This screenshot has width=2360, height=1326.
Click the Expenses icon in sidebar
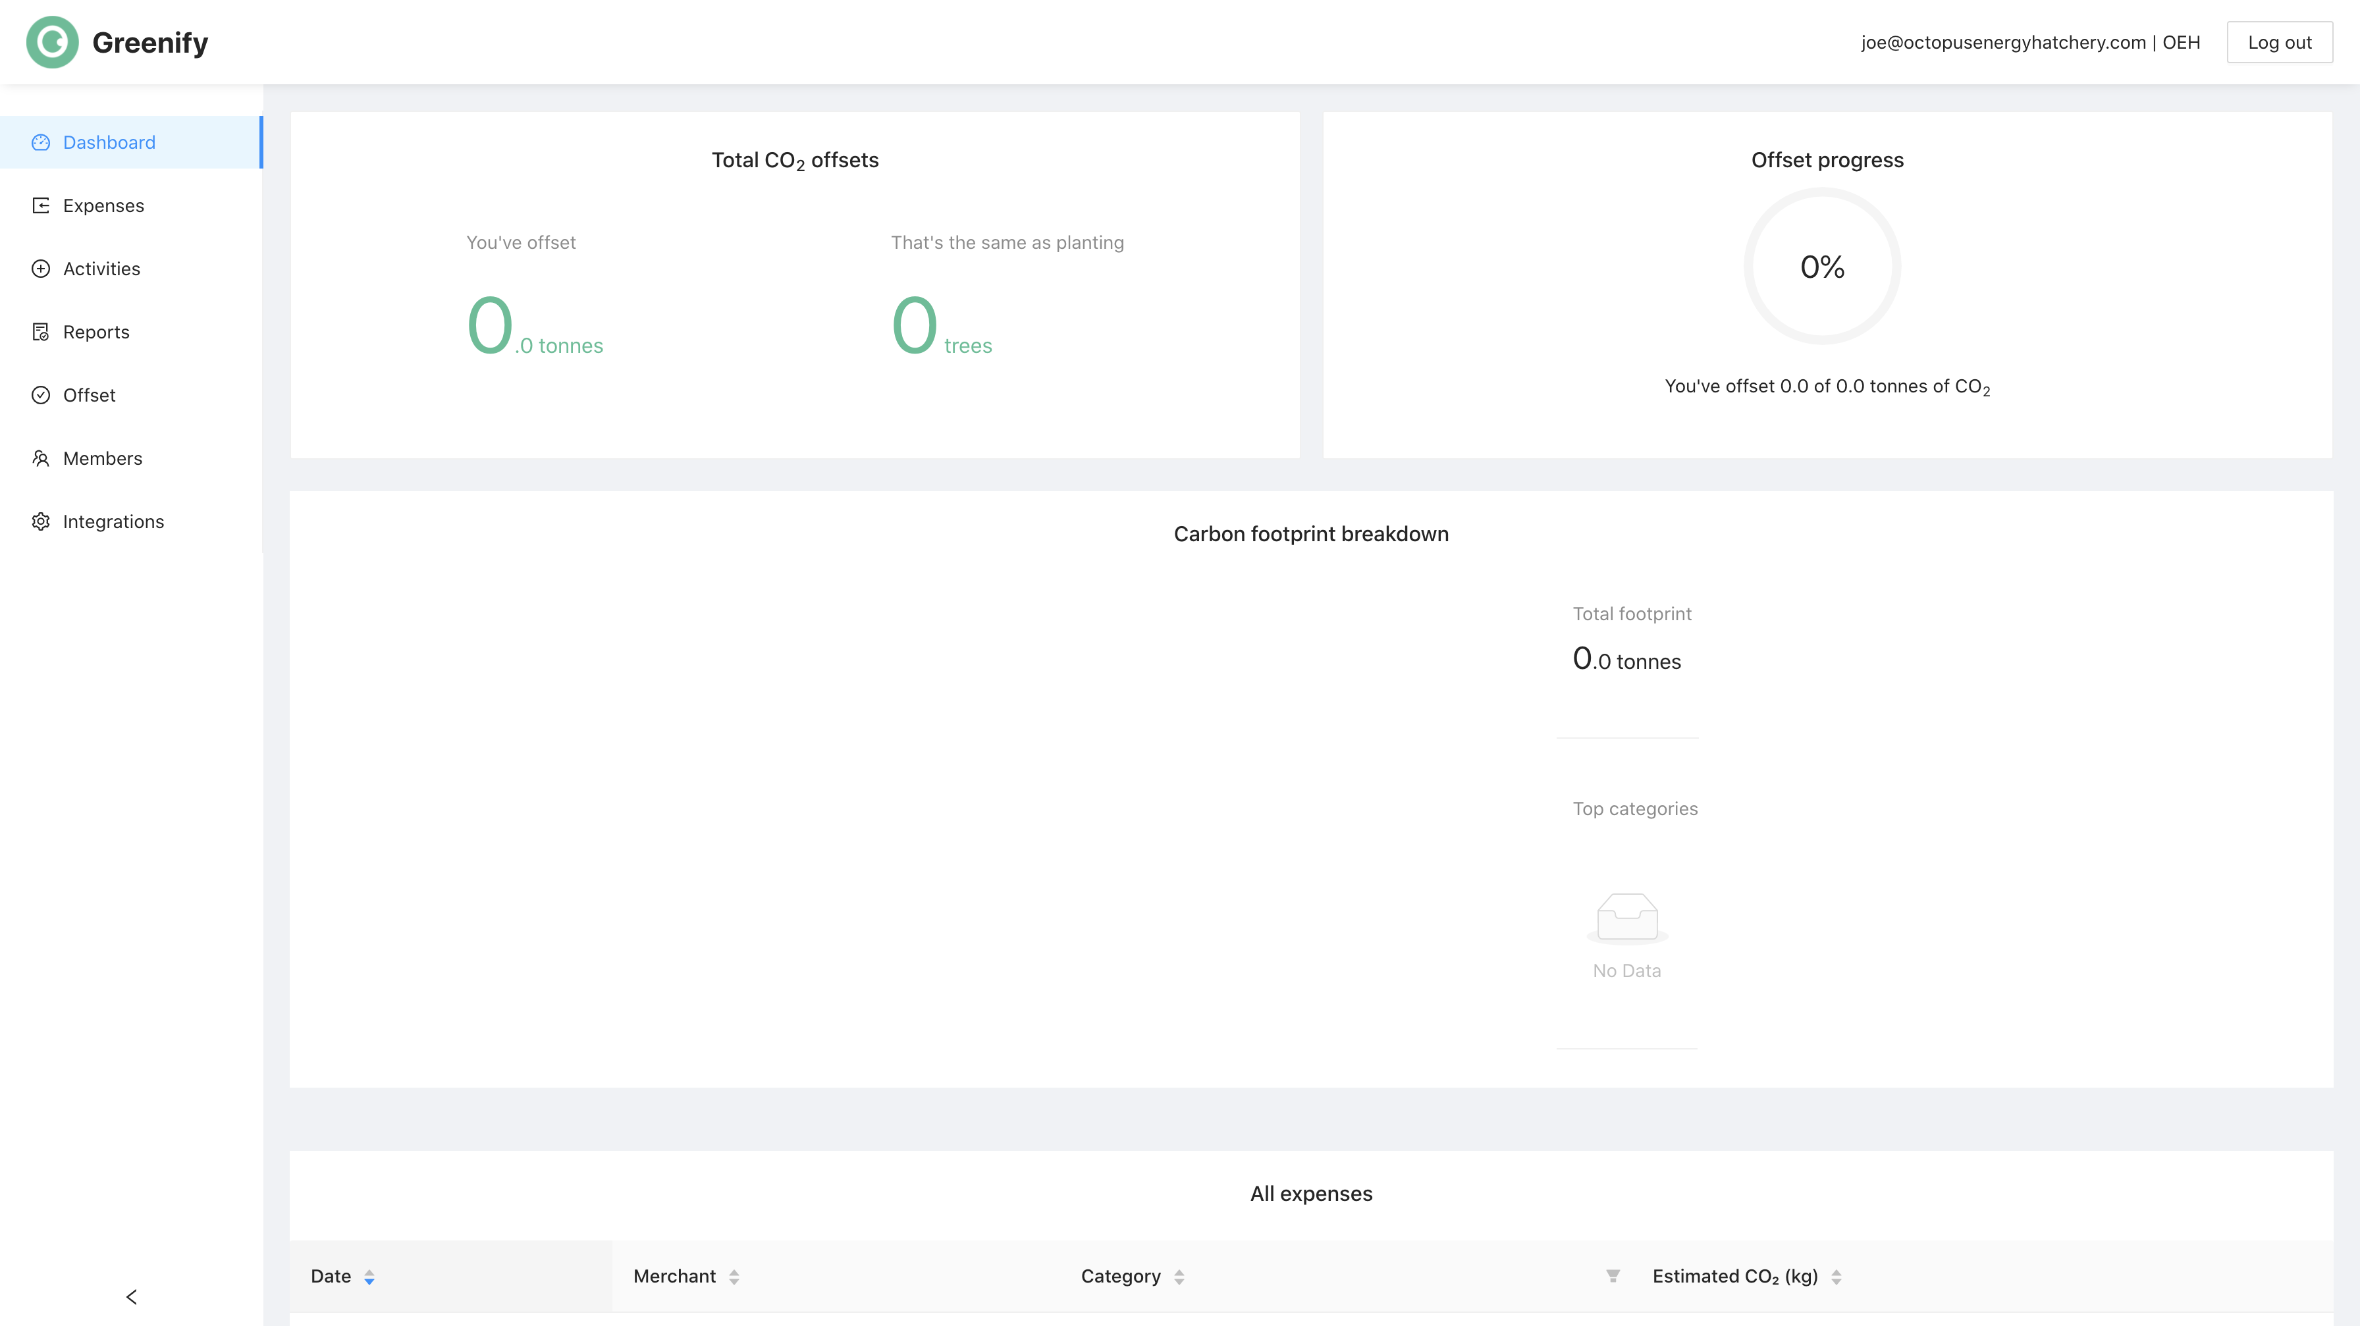(x=40, y=205)
